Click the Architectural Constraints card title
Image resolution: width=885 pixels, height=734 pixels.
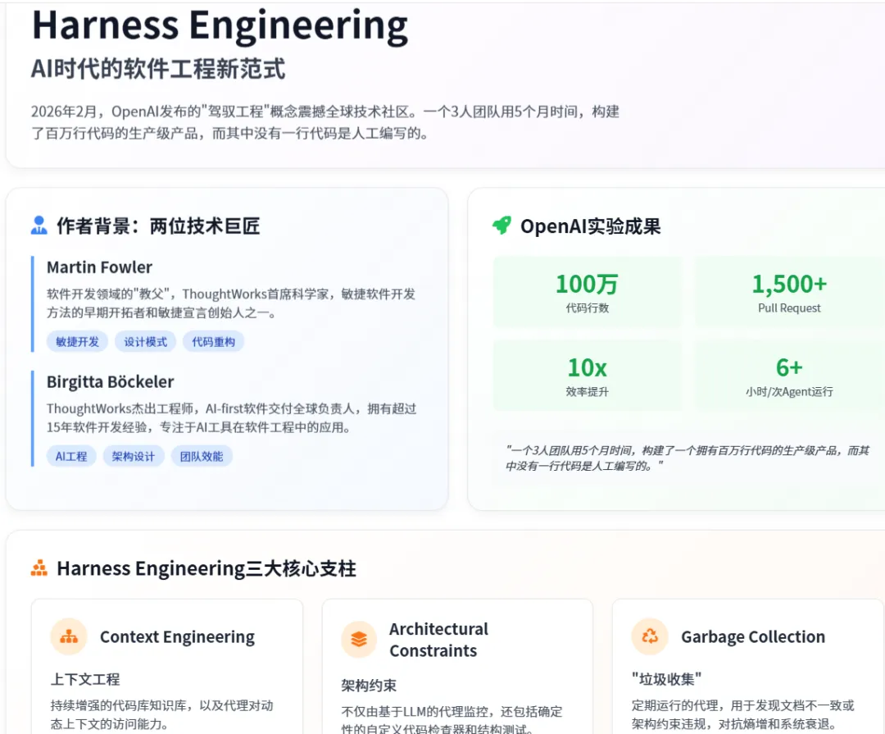pos(438,640)
